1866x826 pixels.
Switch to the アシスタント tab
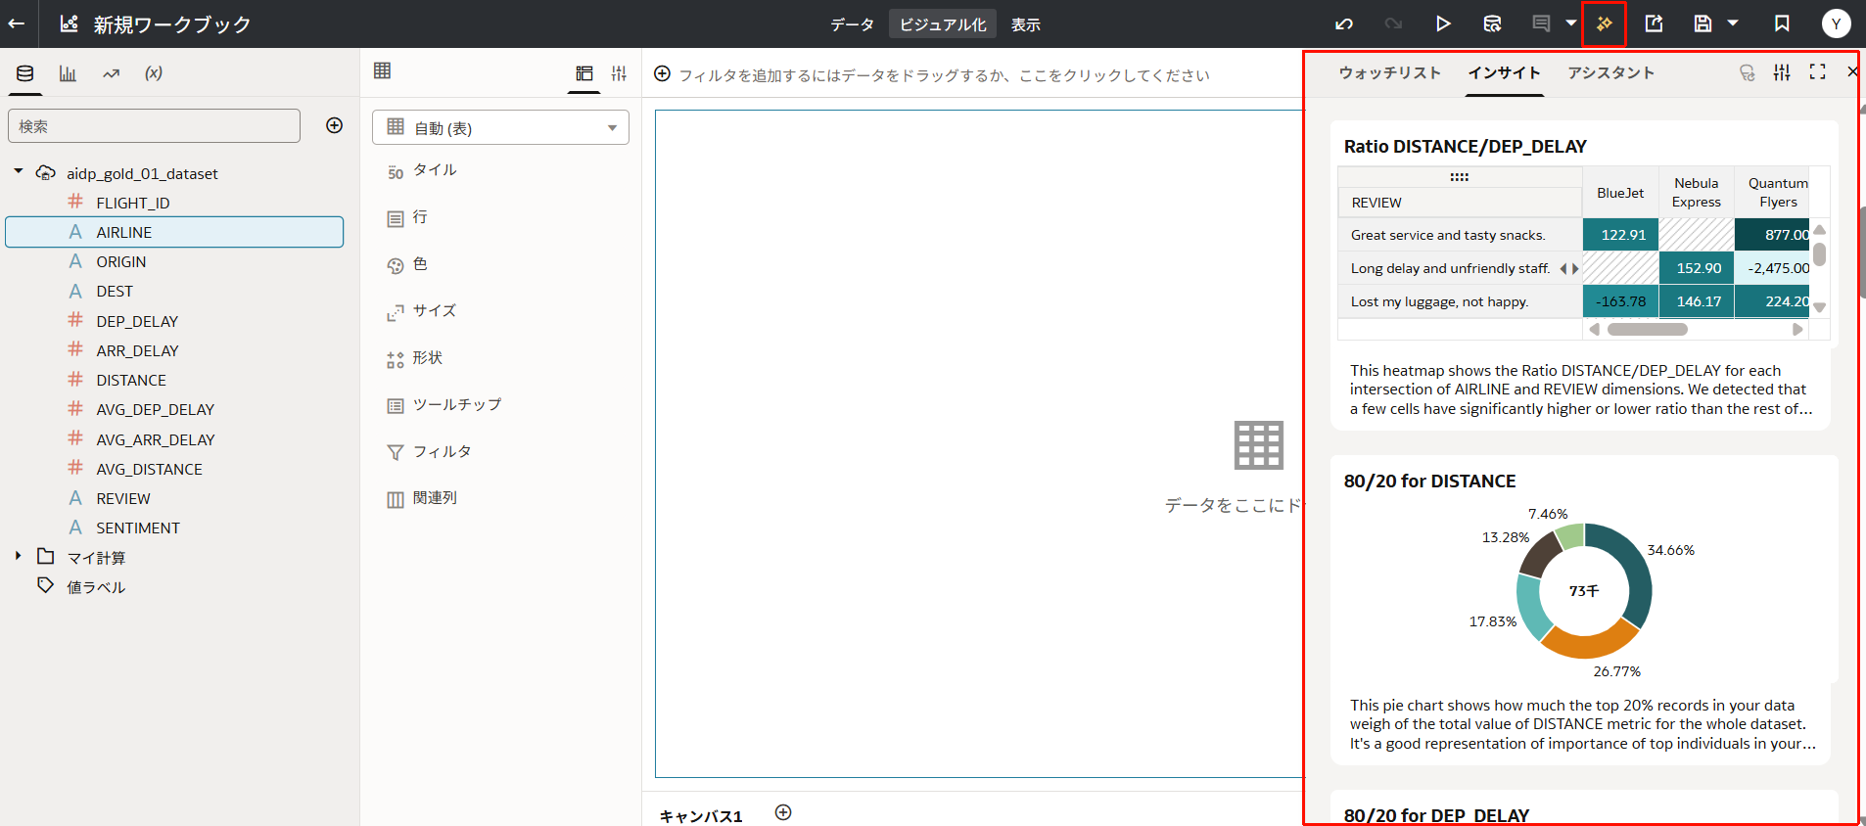pyautogui.click(x=1610, y=72)
